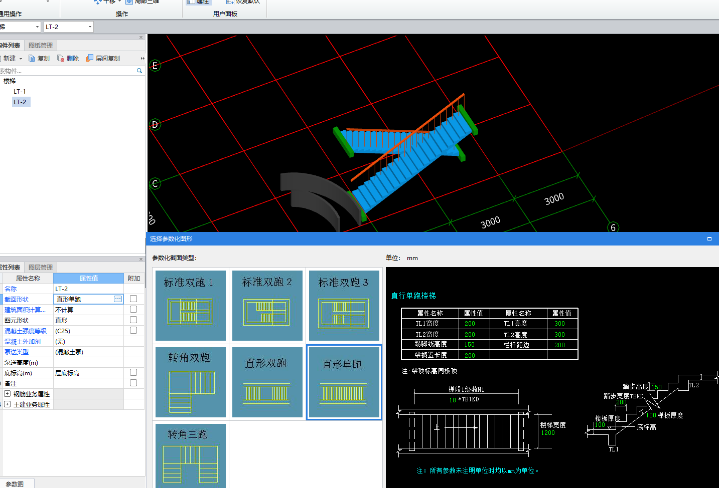Maximize the 选择参数化图形 dialog
The width and height of the screenshot is (719, 488).
coord(709,239)
